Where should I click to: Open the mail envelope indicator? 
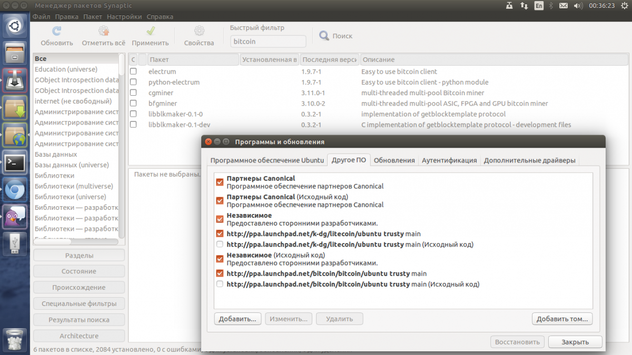pyautogui.click(x=563, y=6)
